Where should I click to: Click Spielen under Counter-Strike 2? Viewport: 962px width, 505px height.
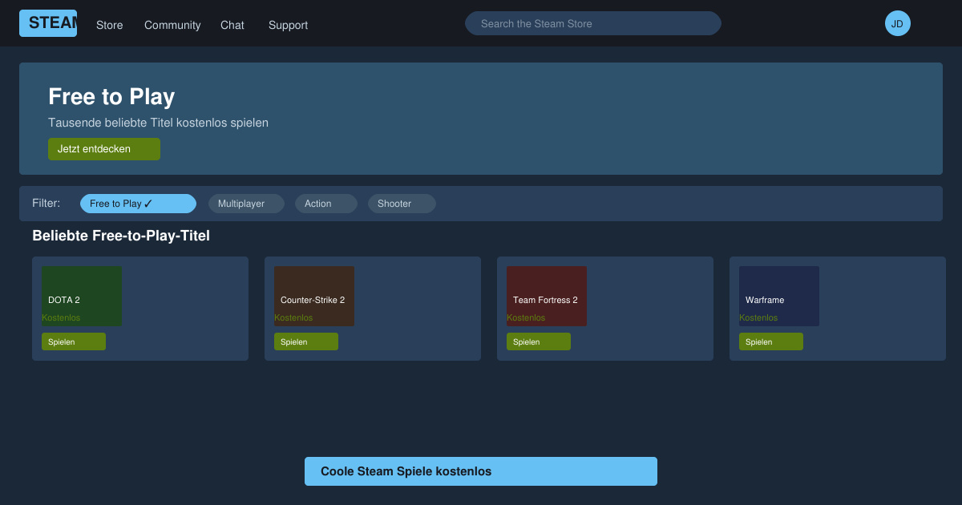[x=306, y=341]
